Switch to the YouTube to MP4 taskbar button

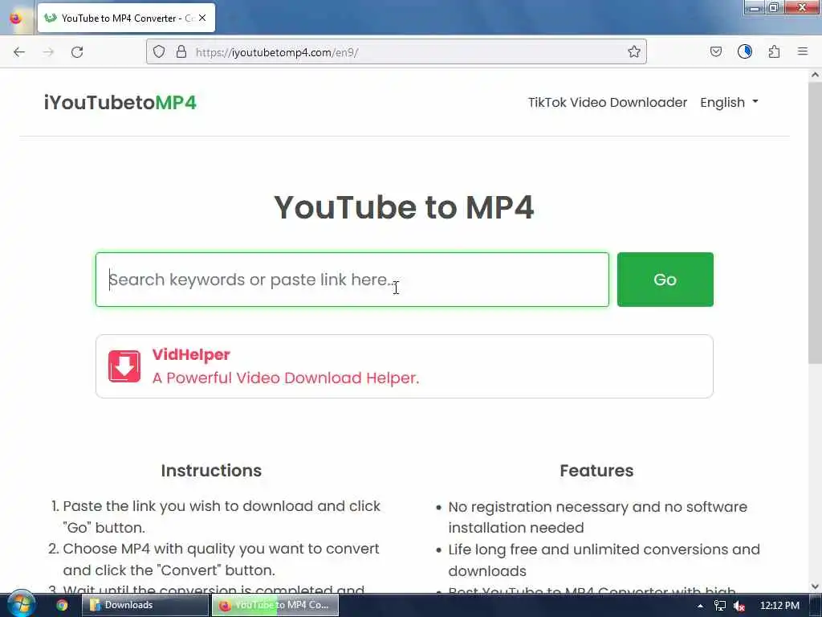pyautogui.click(x=275, y=605)
